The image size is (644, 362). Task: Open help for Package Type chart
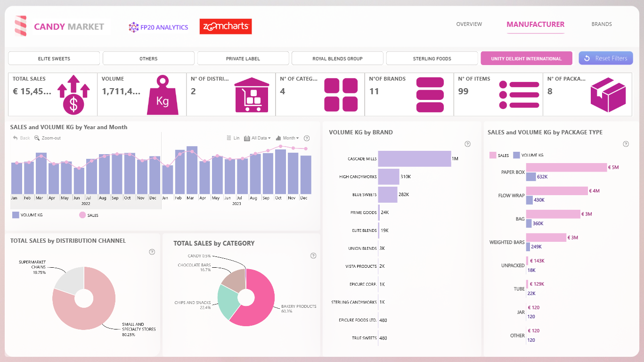tap(626, 144)
